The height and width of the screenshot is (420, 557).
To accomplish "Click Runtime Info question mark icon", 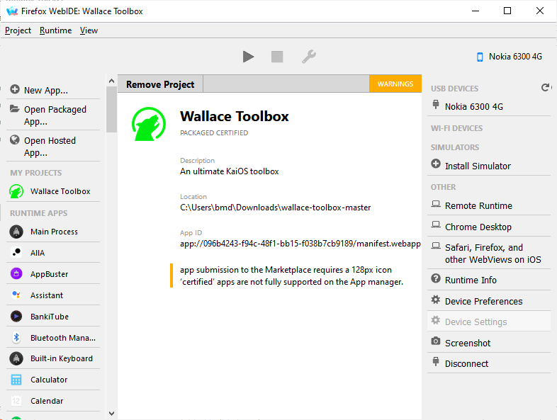I will pyautogui.click(x=436, y=278).
